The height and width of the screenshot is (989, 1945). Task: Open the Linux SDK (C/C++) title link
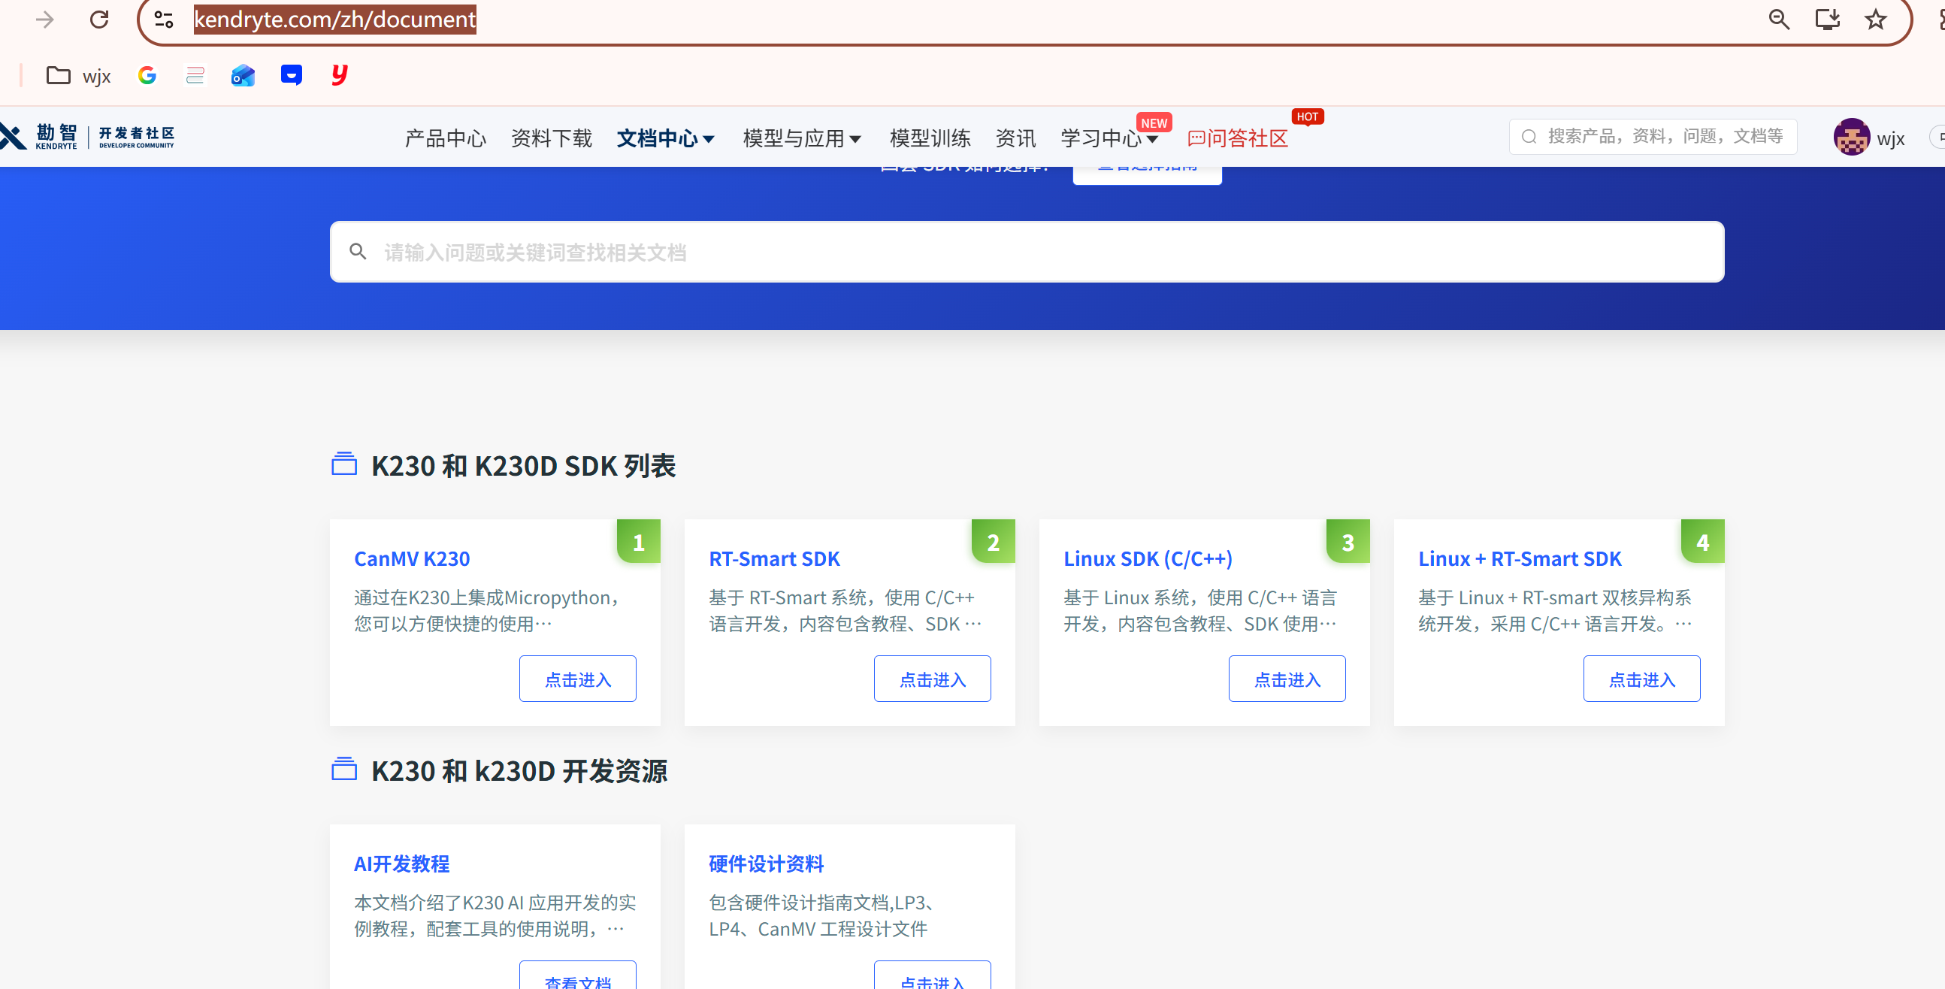[1148, 558]
